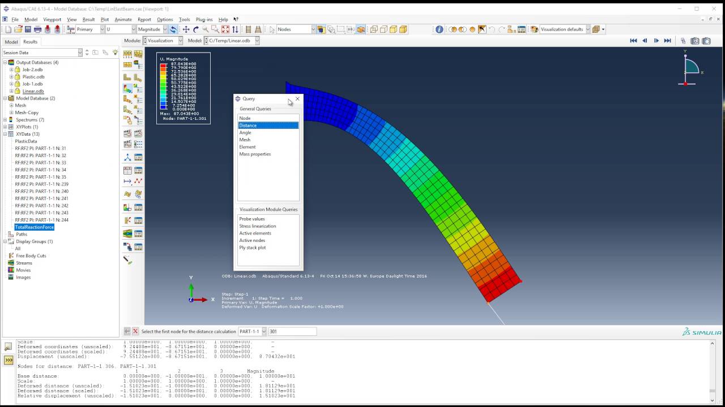
Task: Click the save floppy disk icon
Action: [28, 29]
